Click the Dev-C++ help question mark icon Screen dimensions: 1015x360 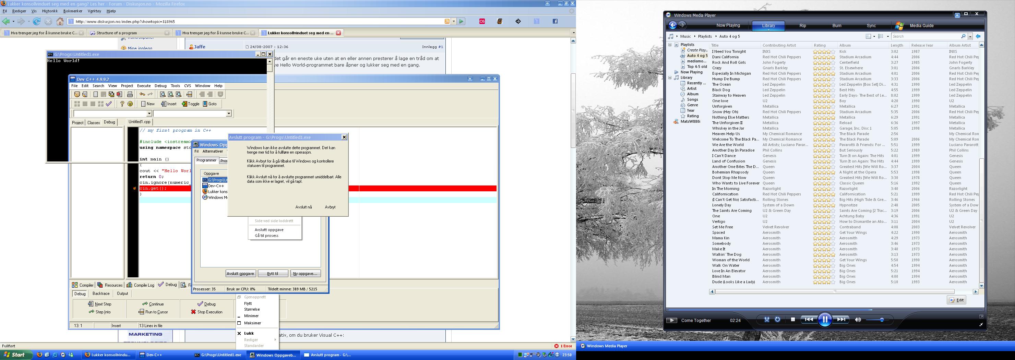pos(122,104)
